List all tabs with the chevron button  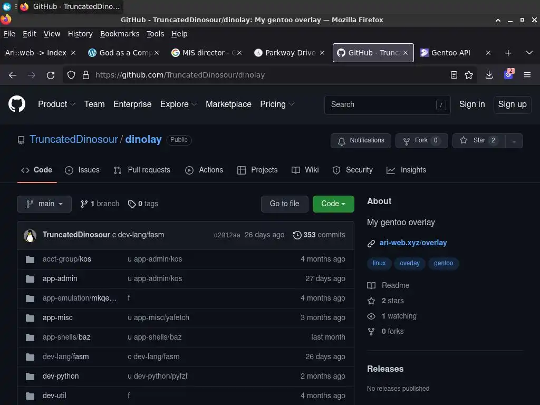[529, 53]
